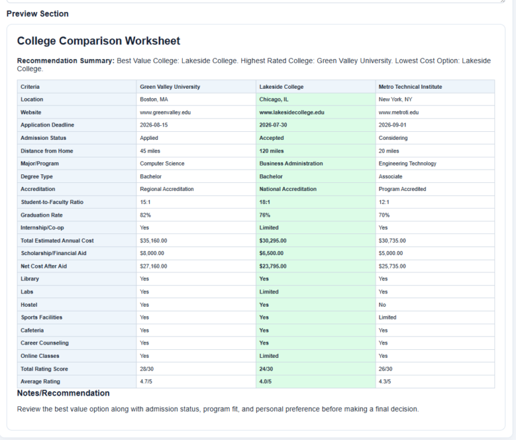Click the Net Cost After Aid row label
The width and height of the screenshot is (516, 440).
tap(77, 266)
